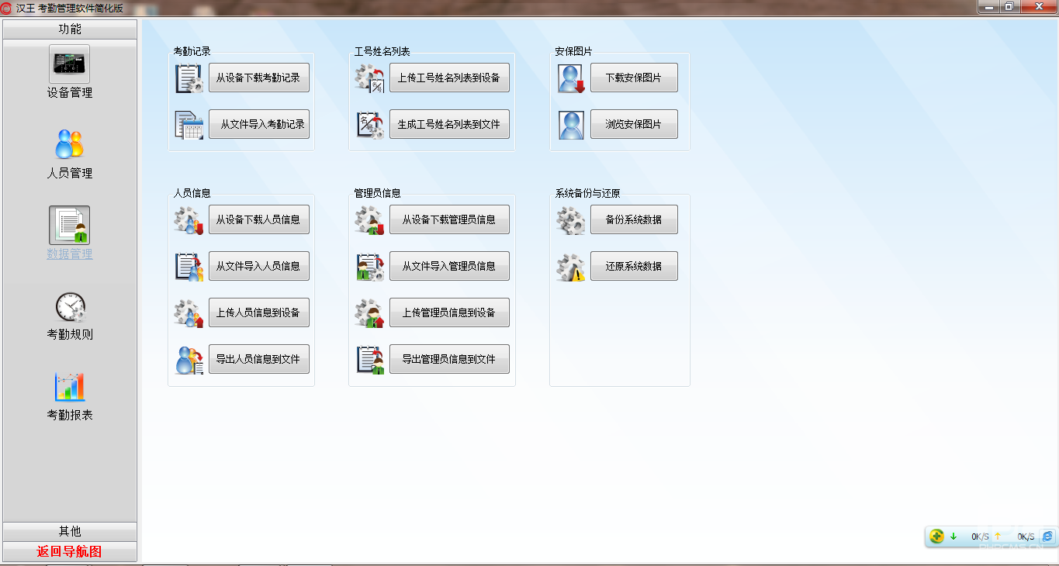Expand the 其他 sidebar section
The height and width of the screenshot is (566, 1059).
pos(70,531)
